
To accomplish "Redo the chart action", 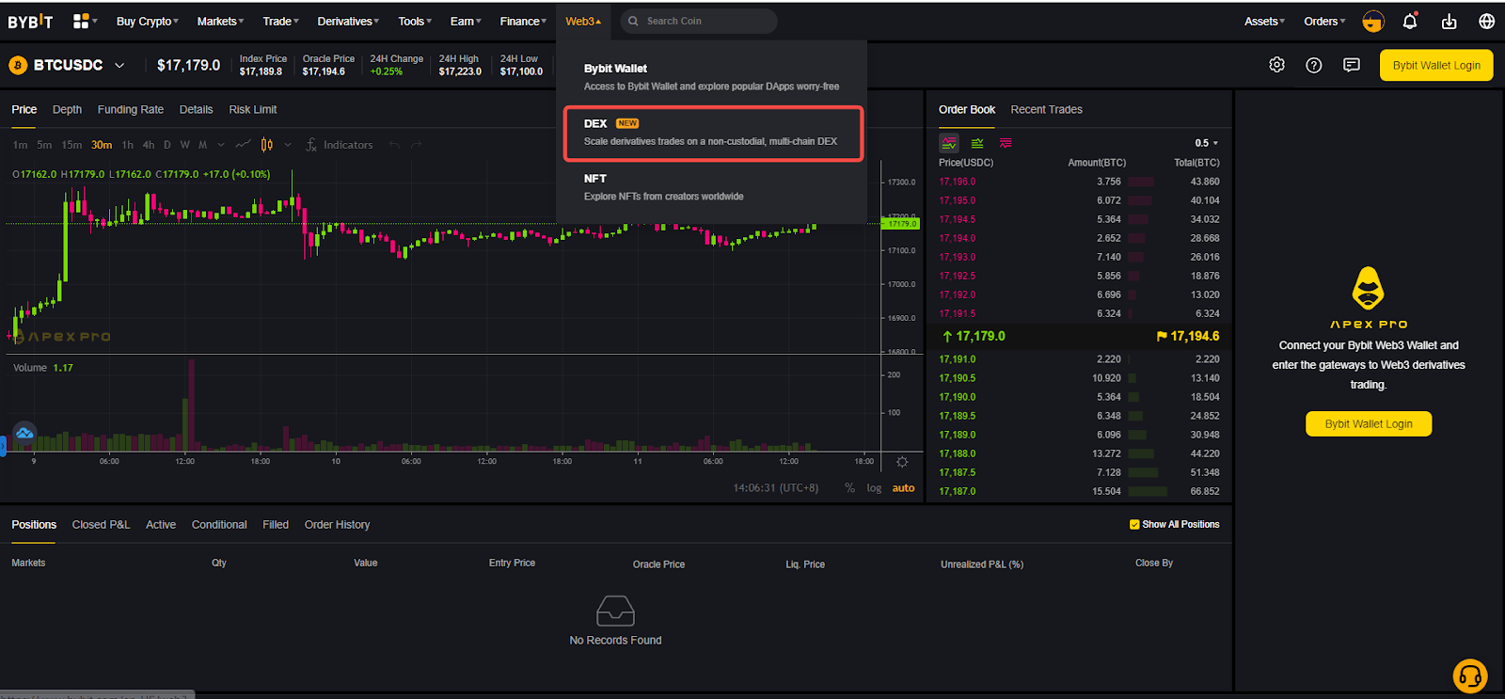I will pyautogui.click(x=416, y=145).
